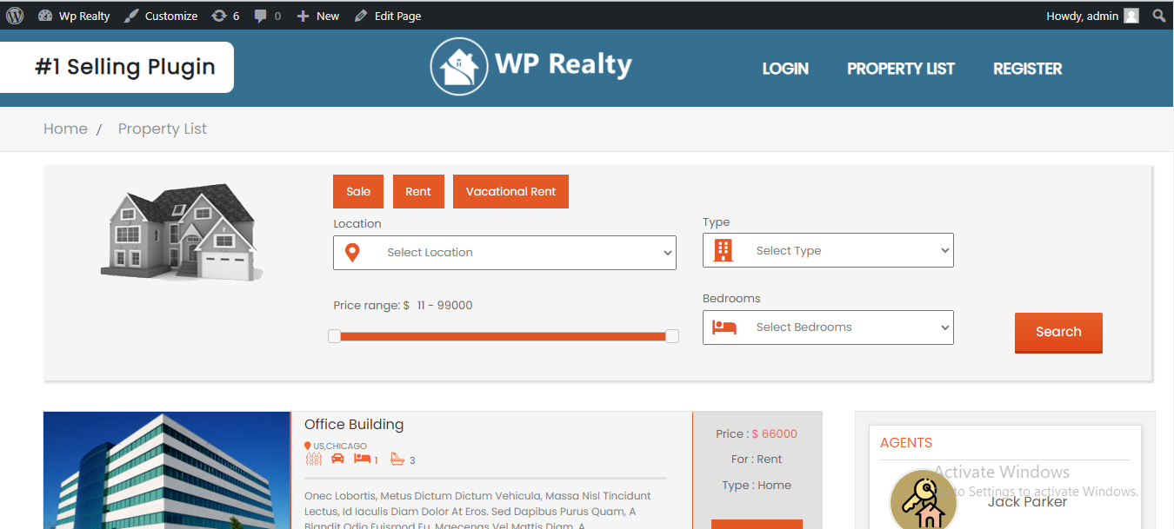Click the car parking icon on Office Building

tap(337, 459)
